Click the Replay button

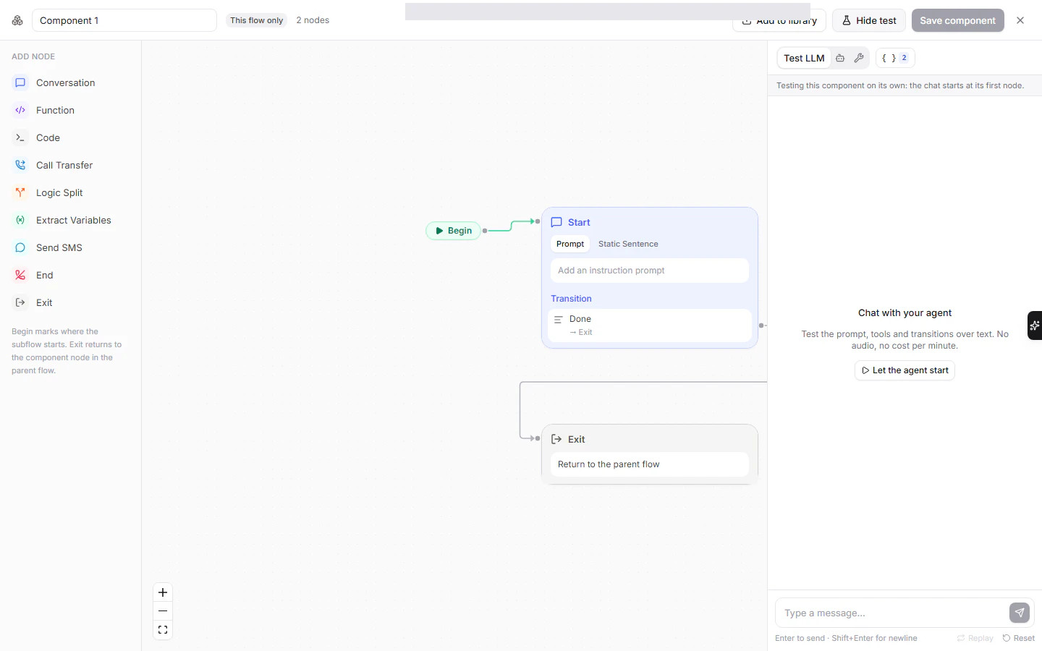975,638
